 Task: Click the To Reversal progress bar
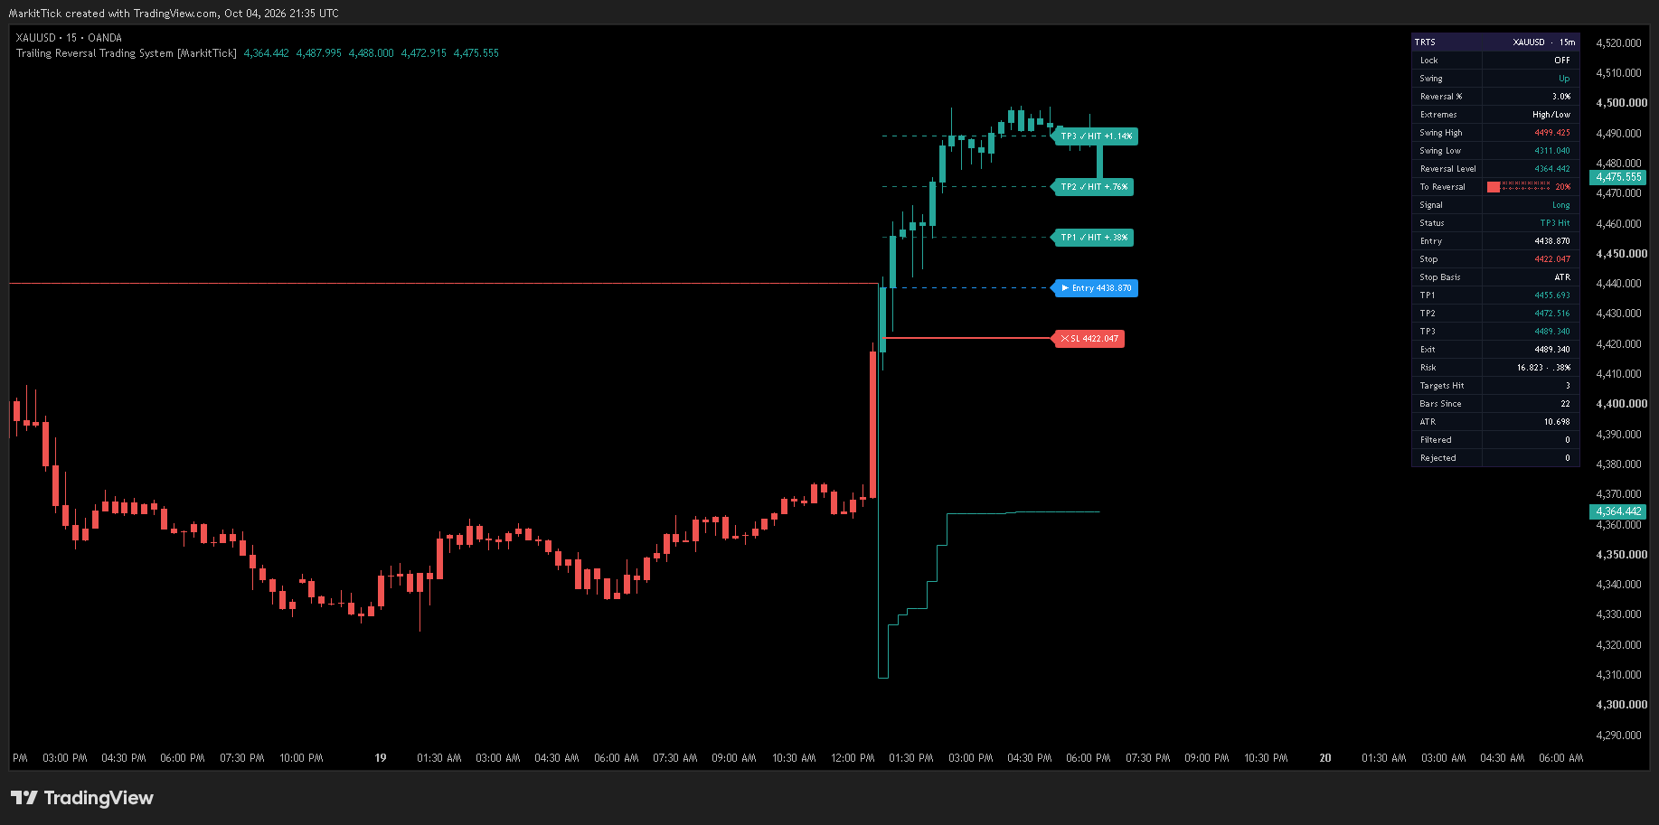tap(1519, 187)
